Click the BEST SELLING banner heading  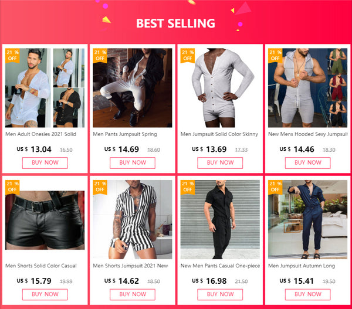point(175,23)
